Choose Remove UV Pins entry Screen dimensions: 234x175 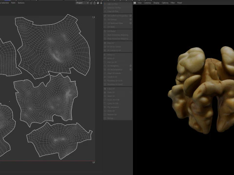[x=118, y=8]
